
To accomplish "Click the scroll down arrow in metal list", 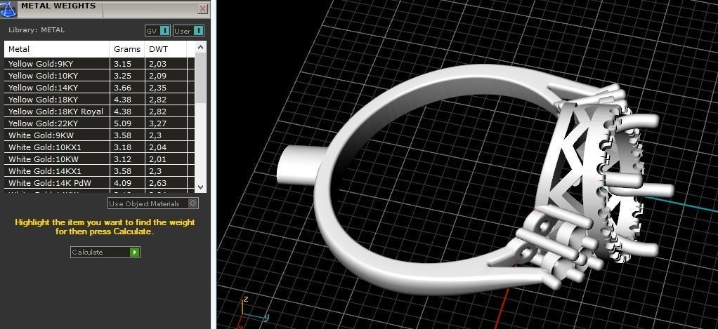I will coord(200,187).
